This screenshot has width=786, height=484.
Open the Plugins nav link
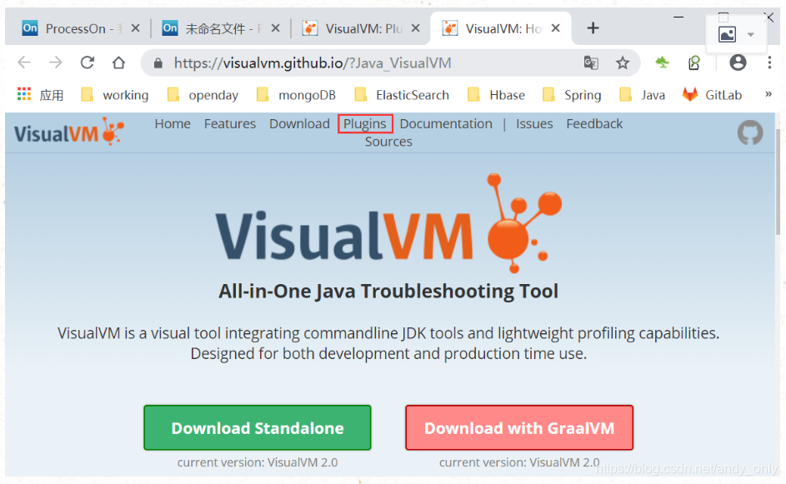(x=365, y=124)
